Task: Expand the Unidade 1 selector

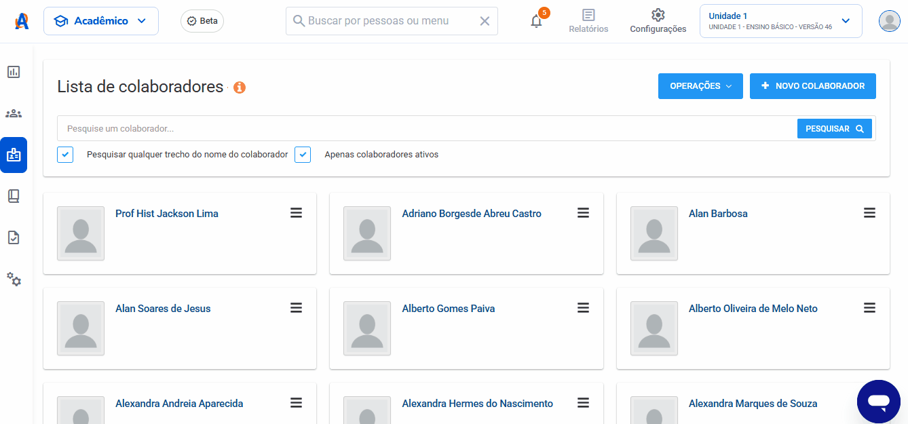Action: [x=846, y=21]
